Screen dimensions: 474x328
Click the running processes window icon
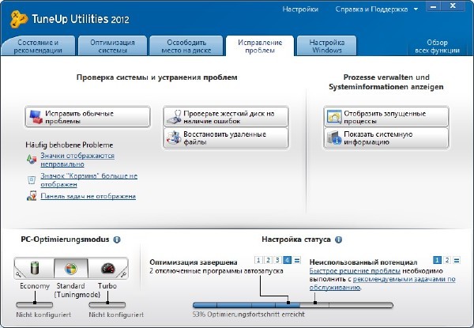point(334,117)
